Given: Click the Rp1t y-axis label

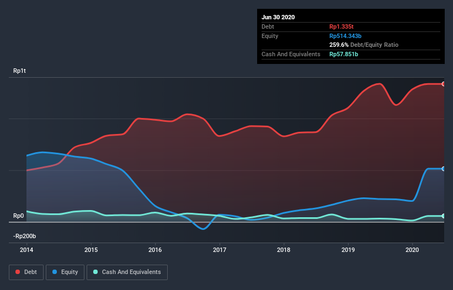Looking at the screenshot, I should 19,71.
